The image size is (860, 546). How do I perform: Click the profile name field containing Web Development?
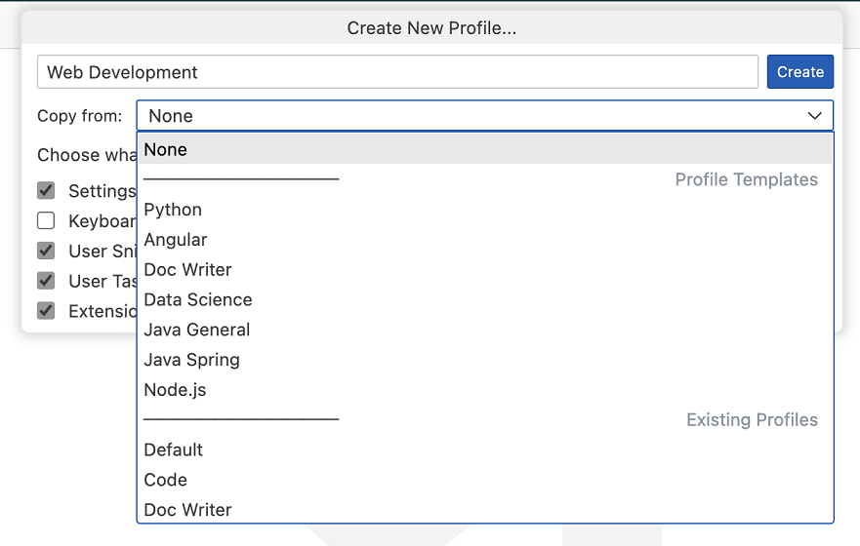[x=397, y=72]
